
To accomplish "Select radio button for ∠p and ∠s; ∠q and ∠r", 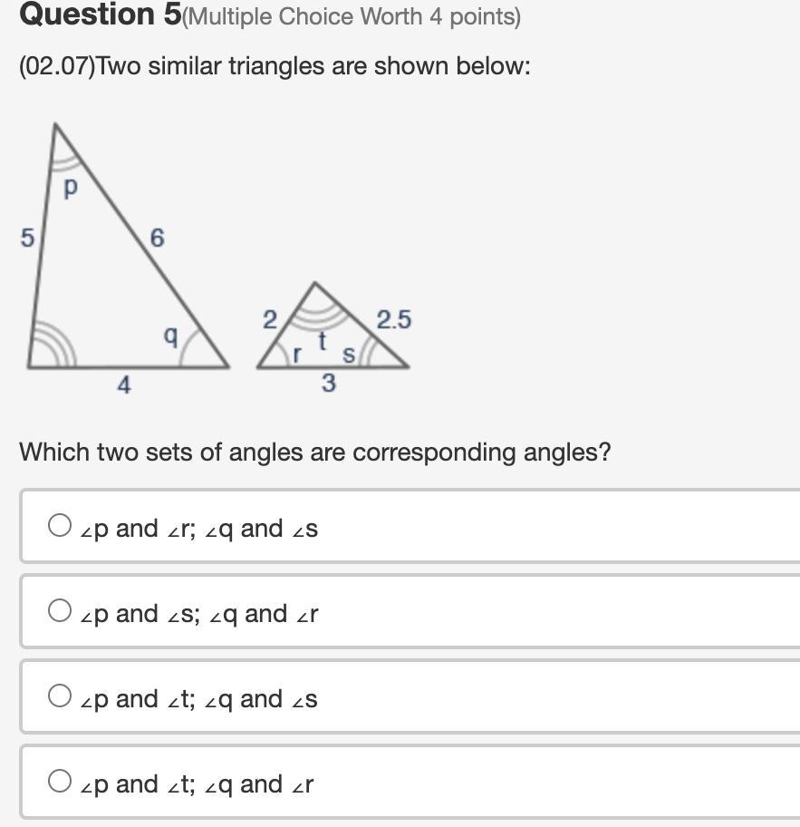I will pyautogui.click(x=60, y=610).
